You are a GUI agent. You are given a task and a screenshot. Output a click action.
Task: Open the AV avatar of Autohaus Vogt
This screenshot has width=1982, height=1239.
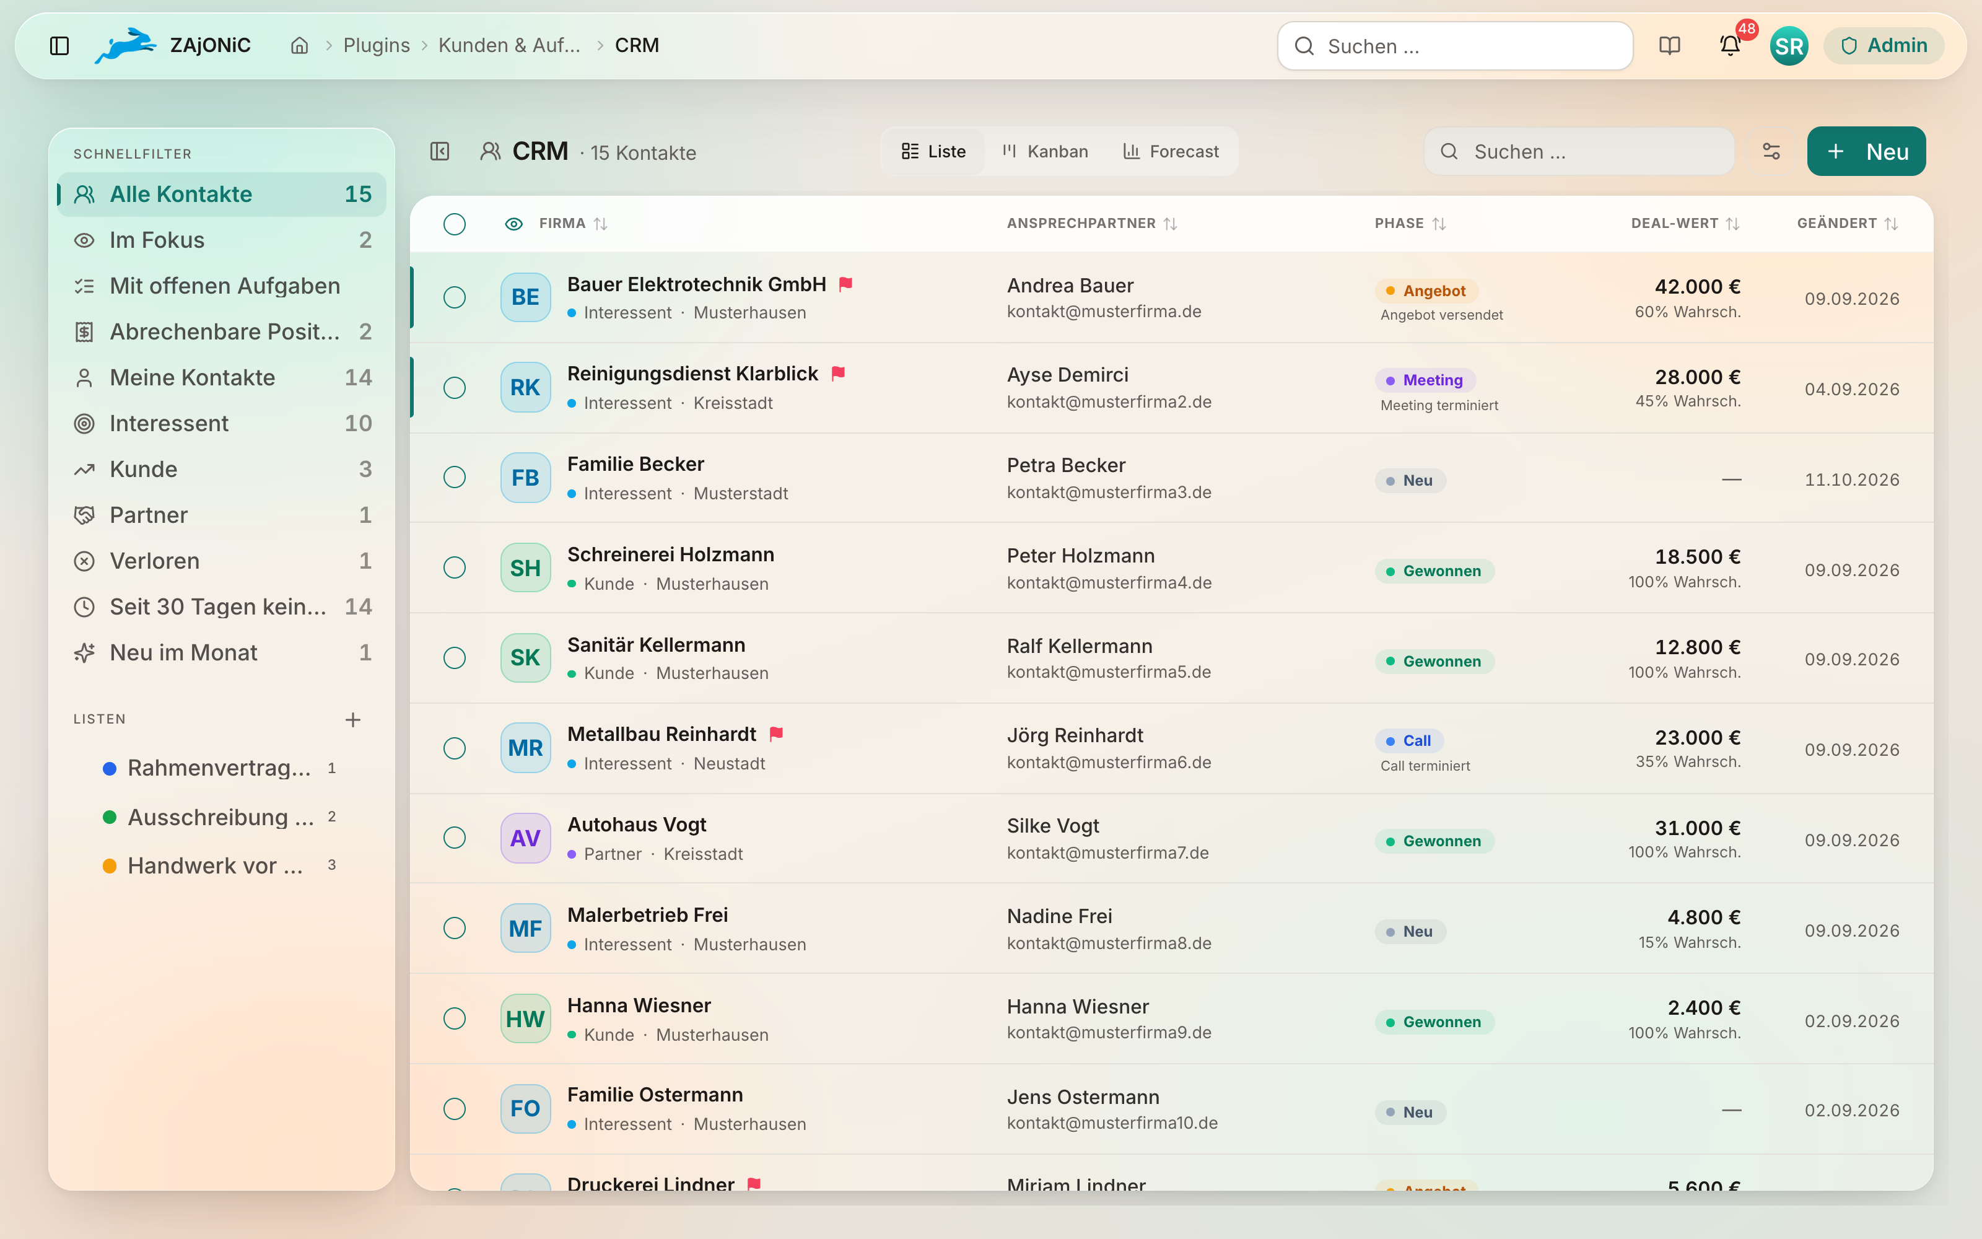(525, 838)
